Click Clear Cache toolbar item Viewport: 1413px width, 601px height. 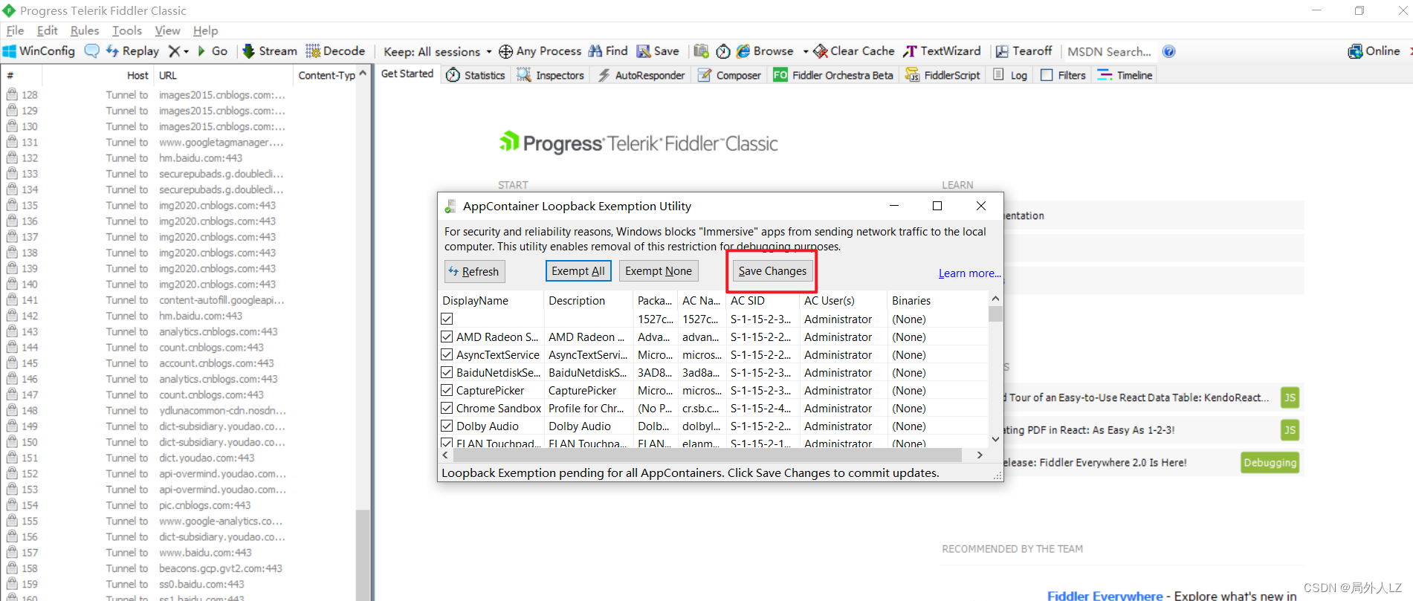[x=854, y=51]
